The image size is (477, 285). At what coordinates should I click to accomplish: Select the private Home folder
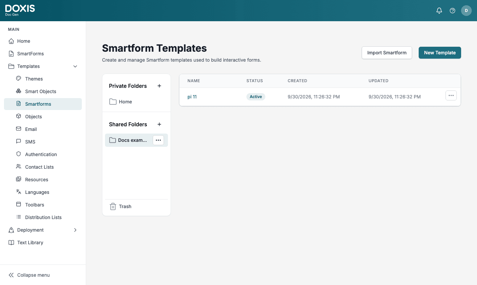[136, 102]
